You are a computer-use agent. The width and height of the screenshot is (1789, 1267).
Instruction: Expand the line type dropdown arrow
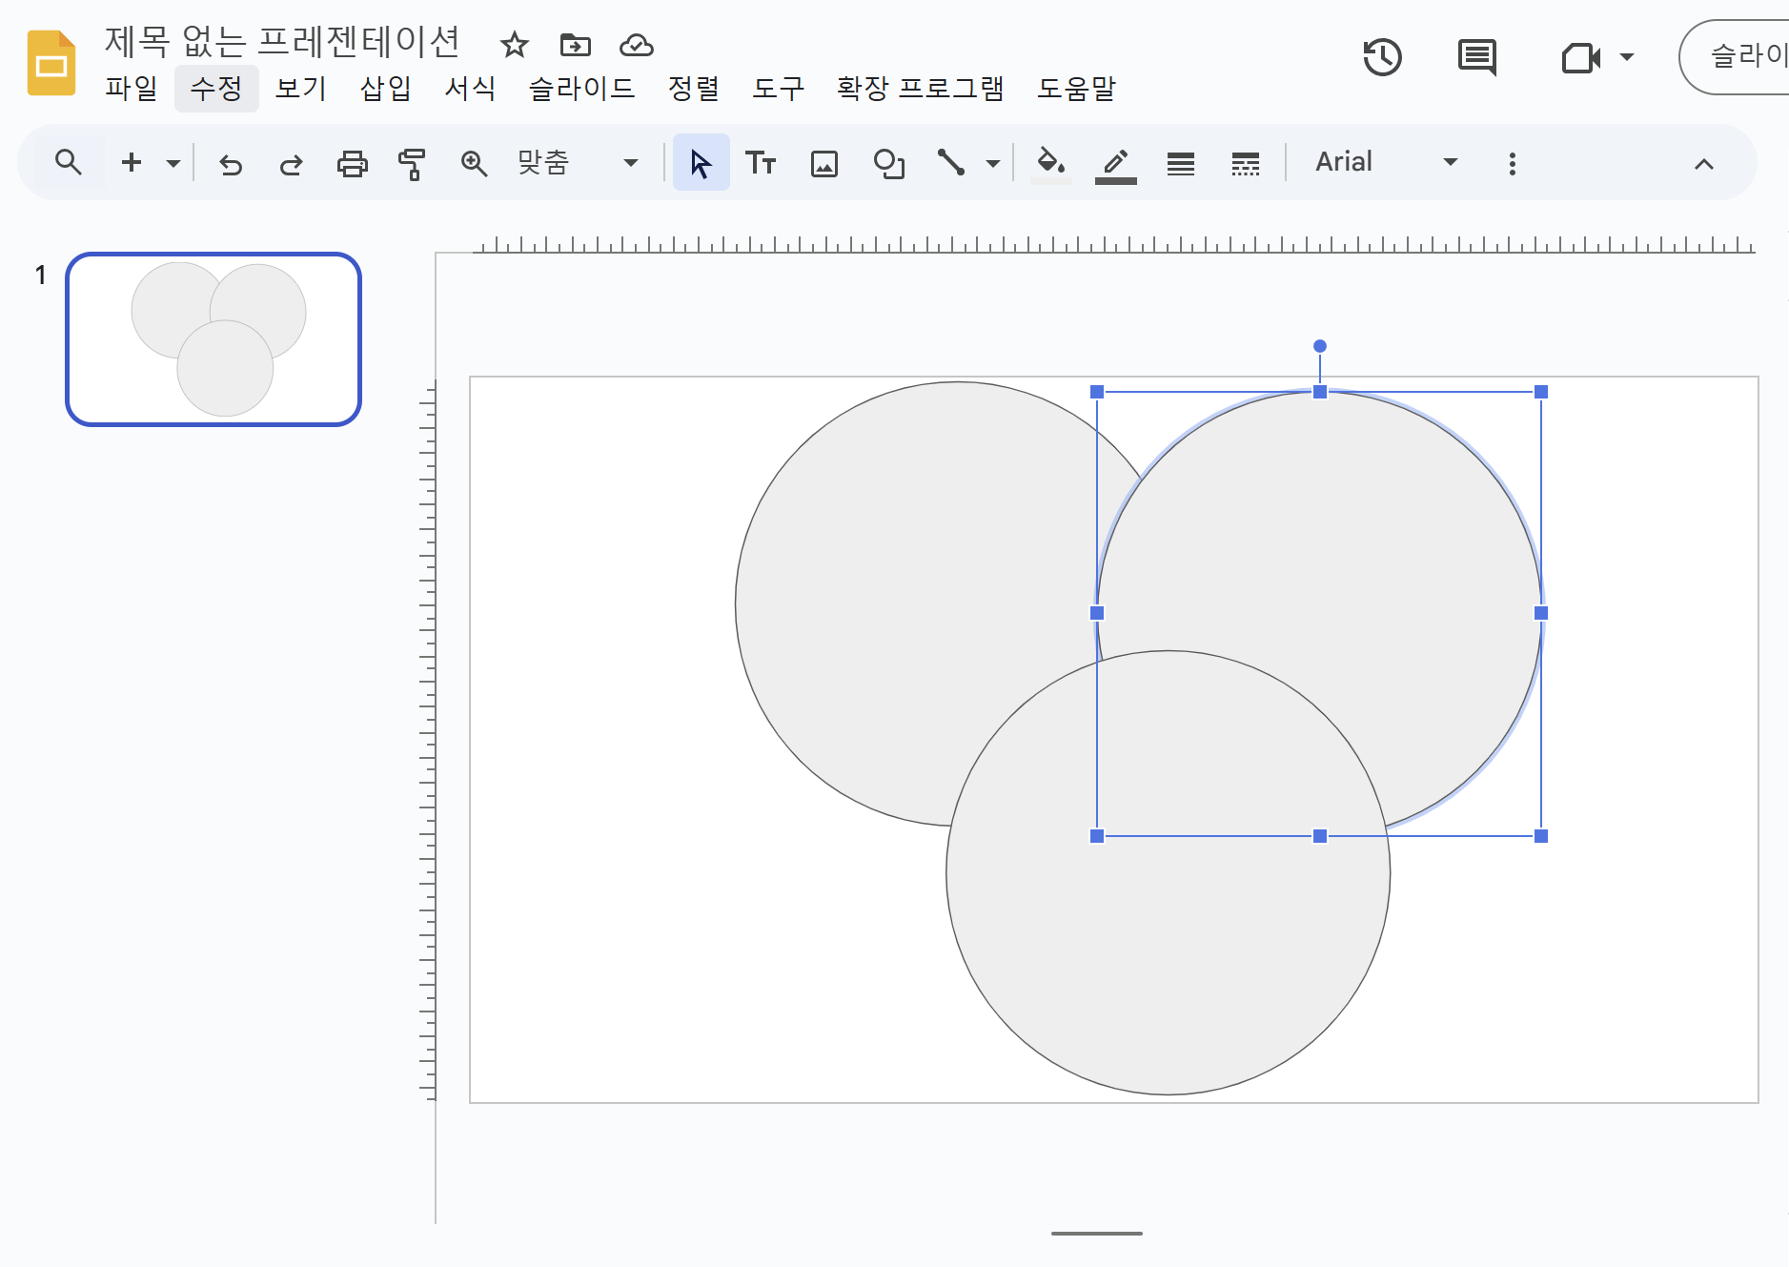pyautogui.click(x=993, y=163)
